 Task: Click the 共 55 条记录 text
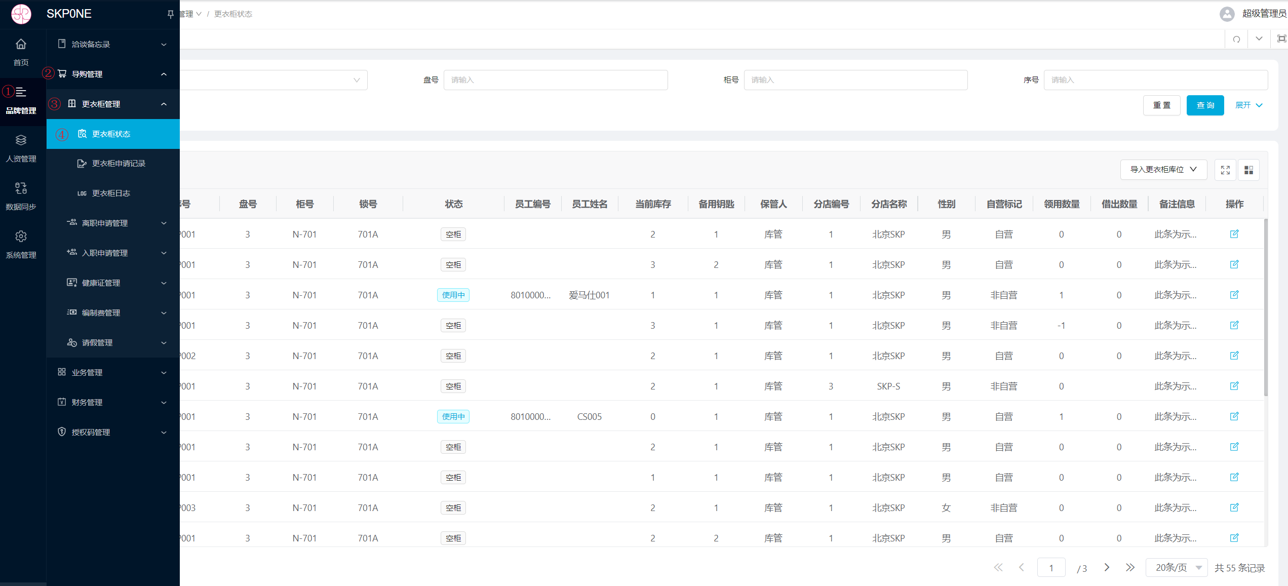coord(1239,568)
